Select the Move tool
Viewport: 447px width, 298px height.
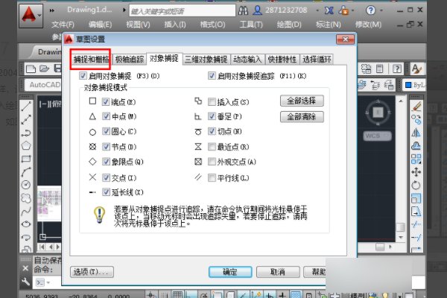point(416,172)
